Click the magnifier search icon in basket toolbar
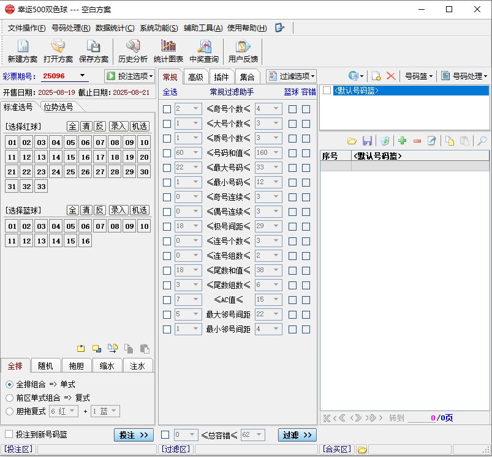This screenshot has width=492, height=457. [x=482, y=141]
